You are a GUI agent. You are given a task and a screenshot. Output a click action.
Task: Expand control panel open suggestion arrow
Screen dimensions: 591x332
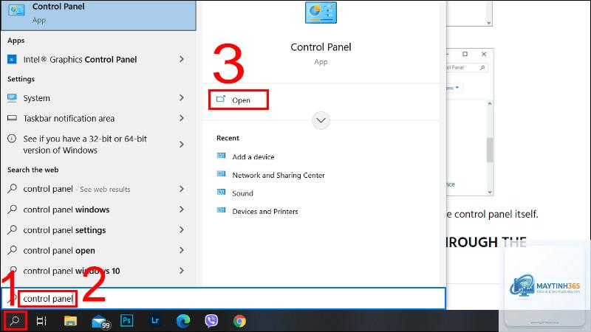(x=182, y=250)
